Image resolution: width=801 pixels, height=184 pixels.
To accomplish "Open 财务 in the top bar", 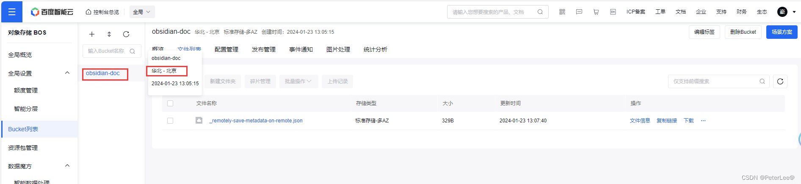I will (742, 12).
